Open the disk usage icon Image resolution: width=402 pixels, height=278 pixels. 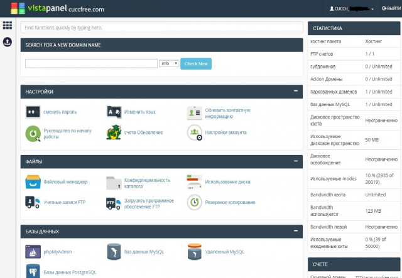[195, 182]
